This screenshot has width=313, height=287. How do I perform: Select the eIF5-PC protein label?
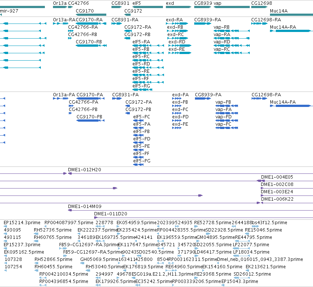pos(142,117)
